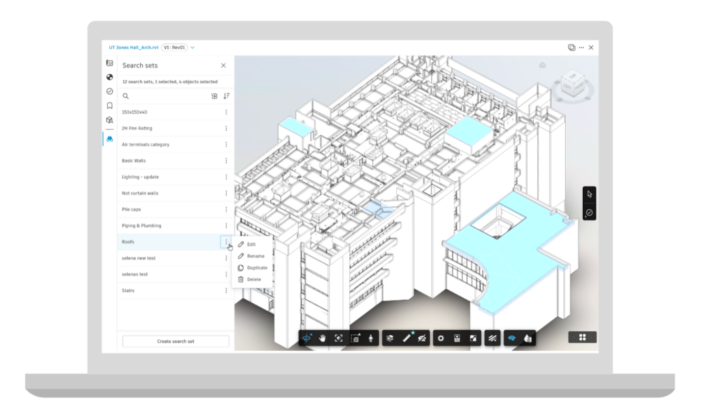Image resolution: width=709 pixels, height=409 pixels.
Task: Choose Duplicate from the context menu
Action: [x=253, y=268]
